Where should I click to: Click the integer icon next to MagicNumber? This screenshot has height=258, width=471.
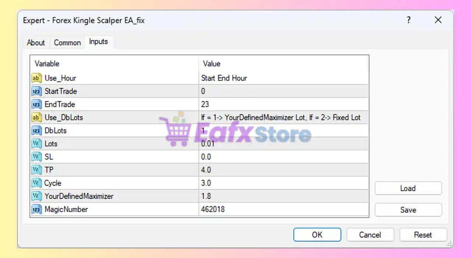[x=37, y=209]
